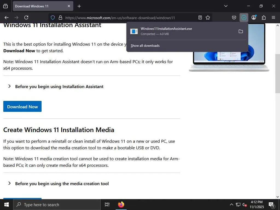
Task: Click the microsoft.com URL address field
Action: tap(130, 18)
